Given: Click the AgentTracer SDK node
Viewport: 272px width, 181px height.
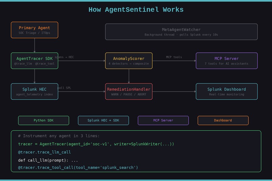Looking at the screenshot, I should click(x=34, y=61).
